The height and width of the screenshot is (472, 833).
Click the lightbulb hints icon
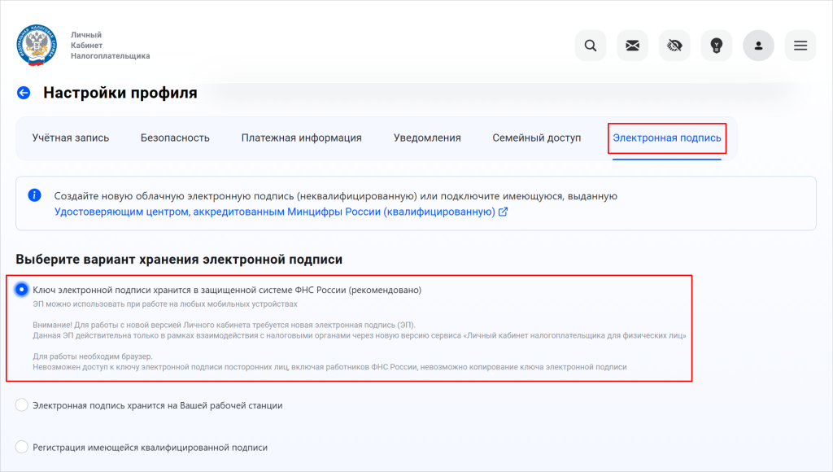coord(717,46)
